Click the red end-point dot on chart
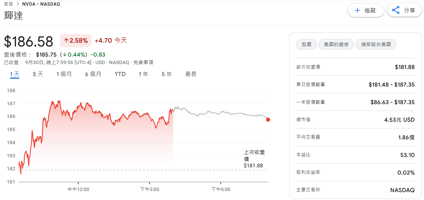This screenshot has height=200, width=424. (x=268, y=119)
